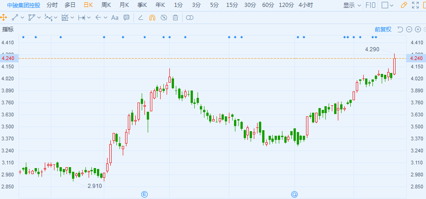Expand measurement tool options arrow
Screen dimensions: 426x199
(72, 18)
